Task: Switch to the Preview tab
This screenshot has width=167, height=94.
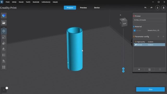Action: (83, 8)
